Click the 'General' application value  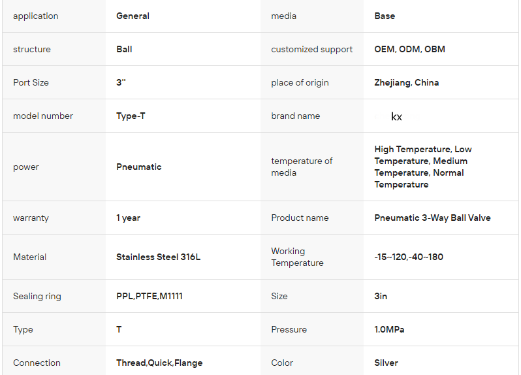click(x=133, y=16)
